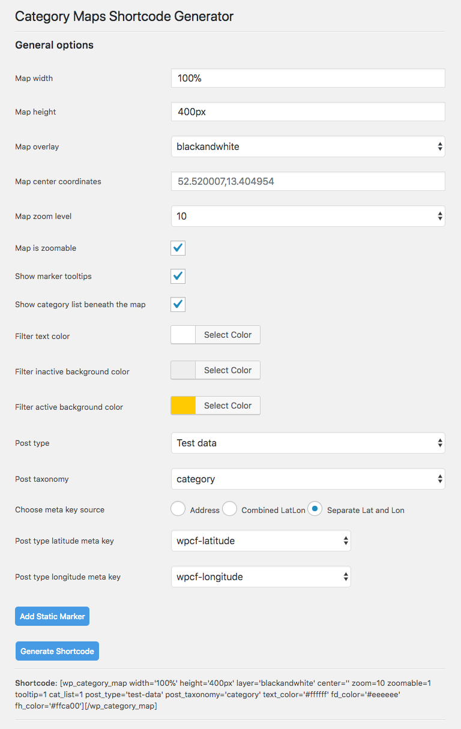The height and width of the screenshot is (729, 461).
Task: Choose the Combined LatLon radio option
Action: click(x=229, y=509)
